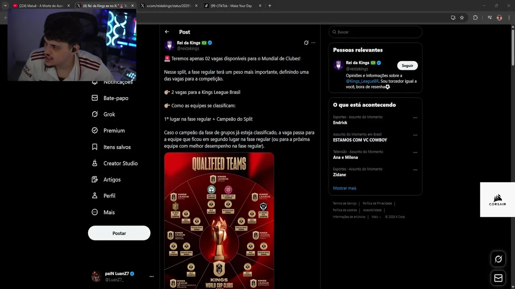The image size is (515, 289).
Task: Open paiN LuanZ7 account options menu
Action: point(152,277)
